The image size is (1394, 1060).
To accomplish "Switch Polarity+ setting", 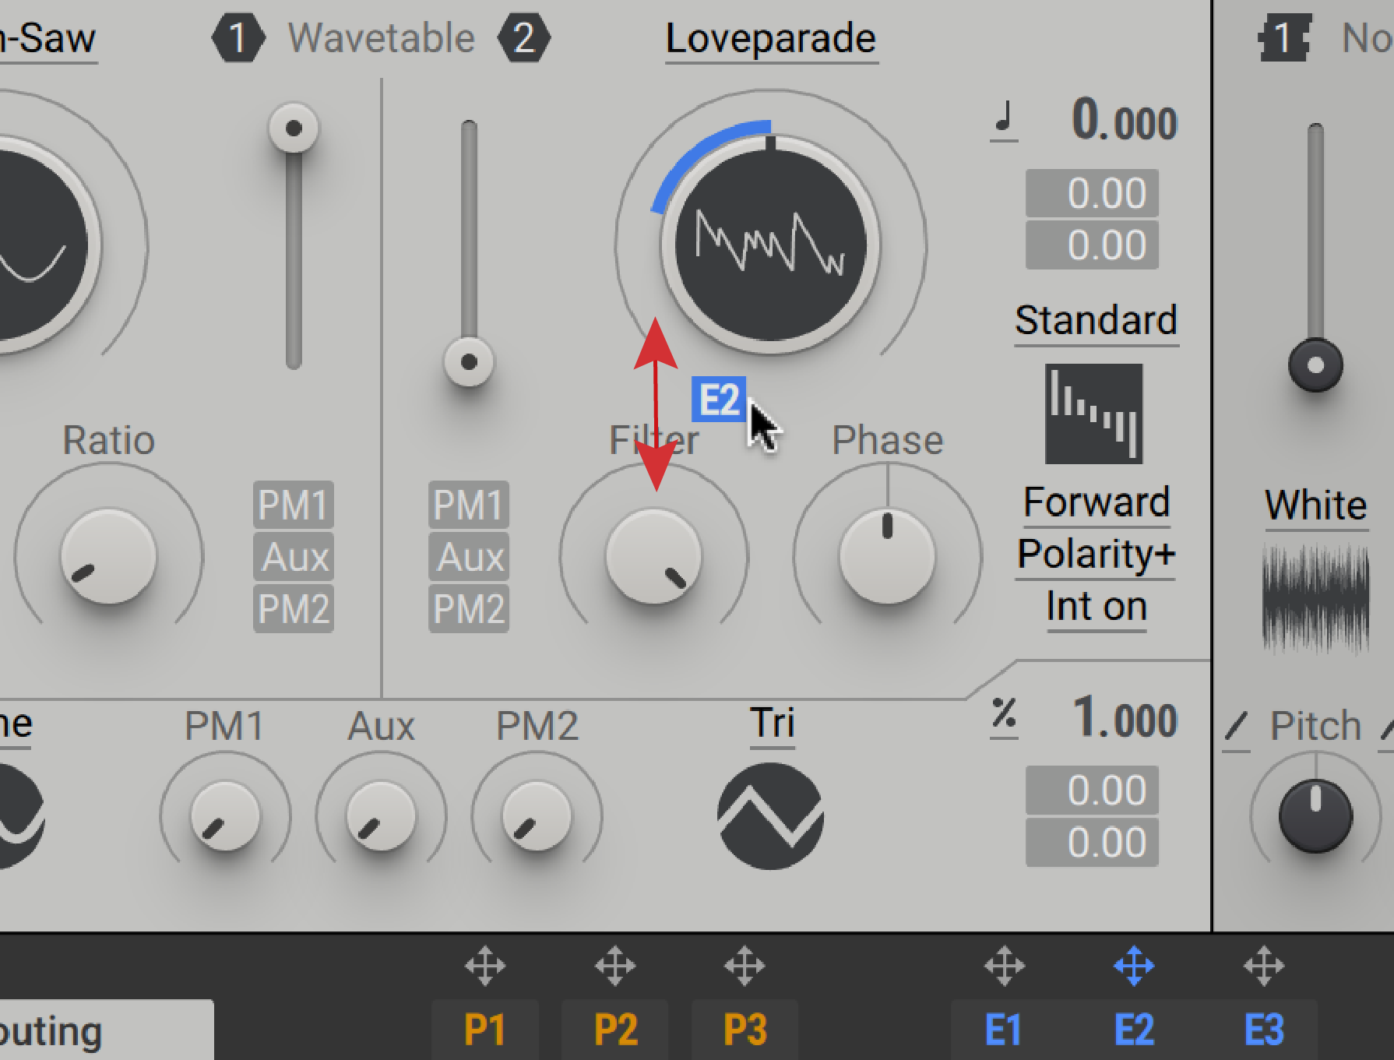I will point(1094,554).
